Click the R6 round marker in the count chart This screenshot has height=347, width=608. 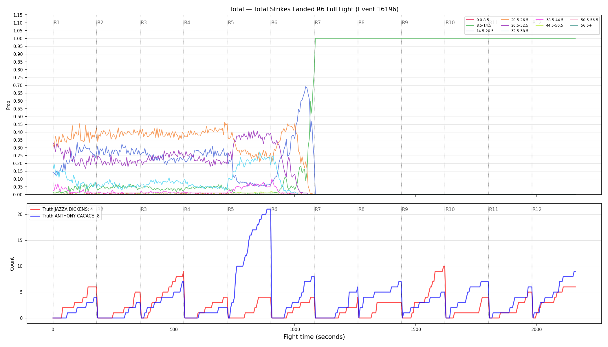click(274, 209)
